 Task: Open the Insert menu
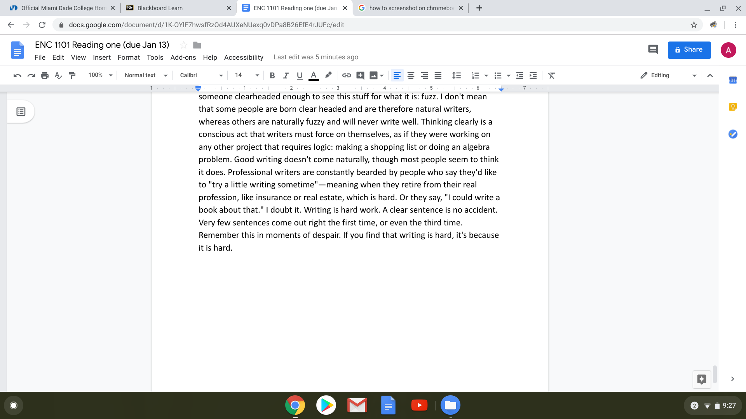pos(102,57)
